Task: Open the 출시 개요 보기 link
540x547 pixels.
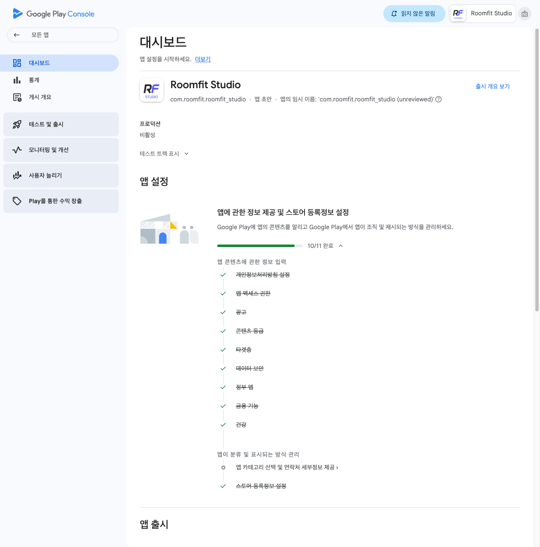Action: pyautogui.click(x=492, y=86)
